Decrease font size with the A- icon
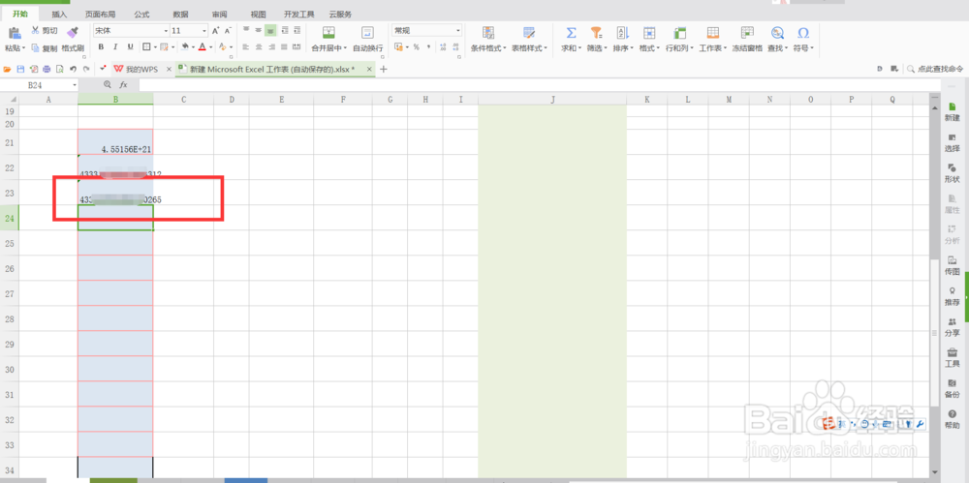This screenshot has width=969, height=483. pyautogui.click(x=228, y=30)
